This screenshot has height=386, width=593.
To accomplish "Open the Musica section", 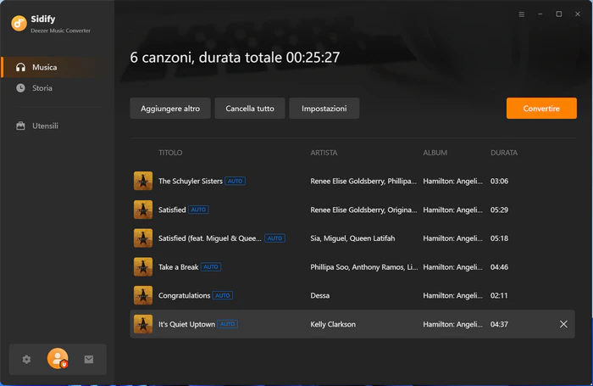I will click(58, 67).
